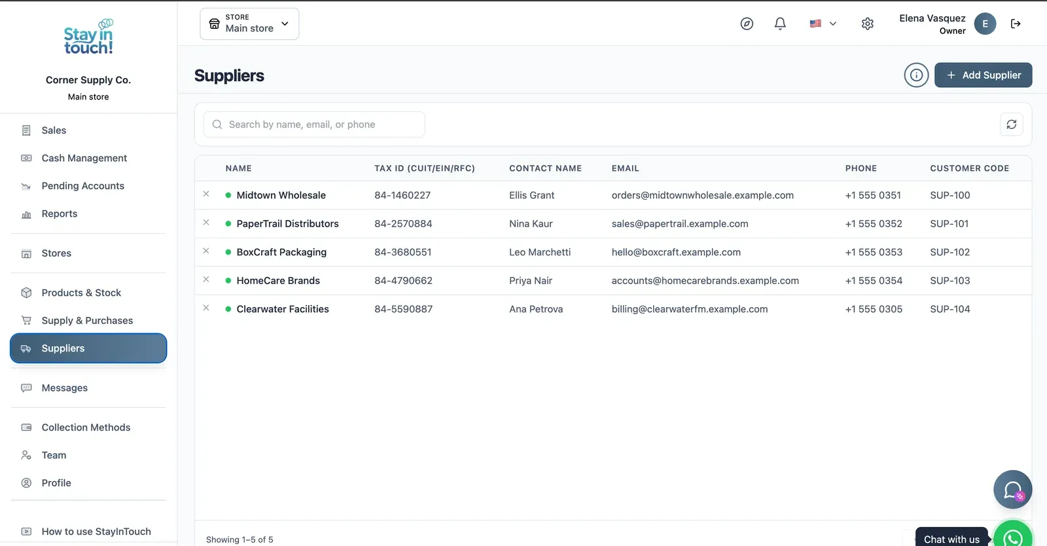Click the X beside PaperTrail Distributors
This screenshot has height=546, width=1047.
tap(206, 223)
